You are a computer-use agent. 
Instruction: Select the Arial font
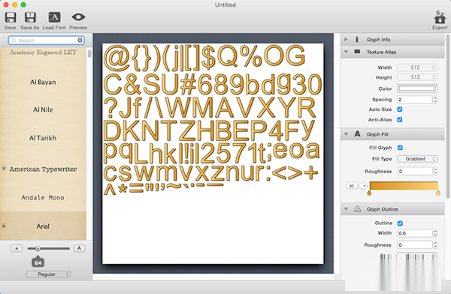click(x=43, y=226)
